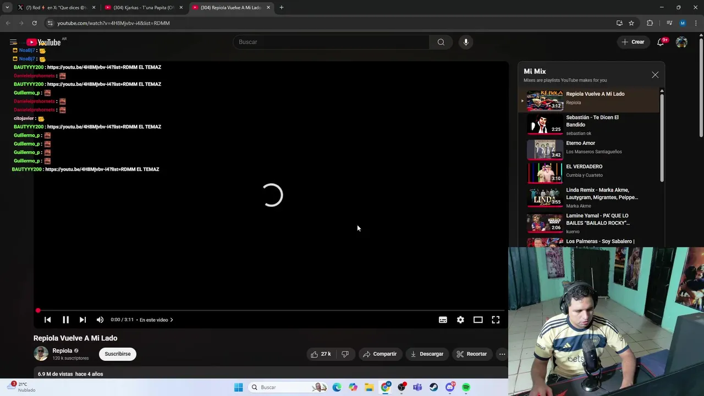Close the Mi Mix playlist panel
The height and width of the screenshot is (396, 704).
[655, 75]
